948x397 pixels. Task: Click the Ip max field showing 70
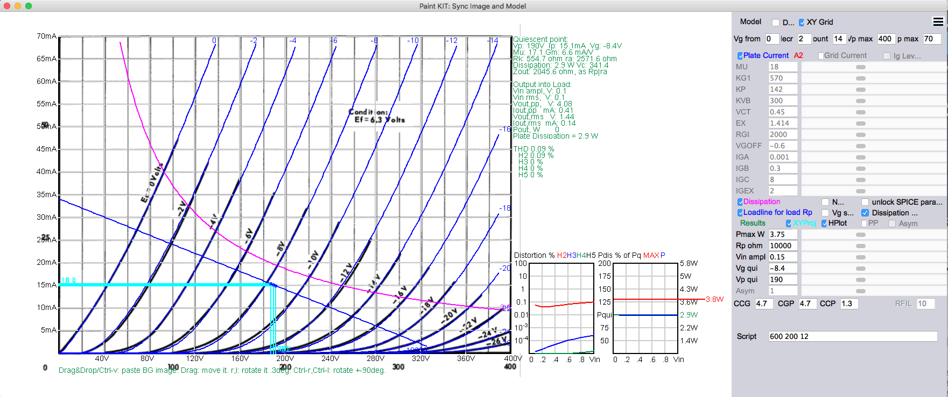click(x=932, y=39)
